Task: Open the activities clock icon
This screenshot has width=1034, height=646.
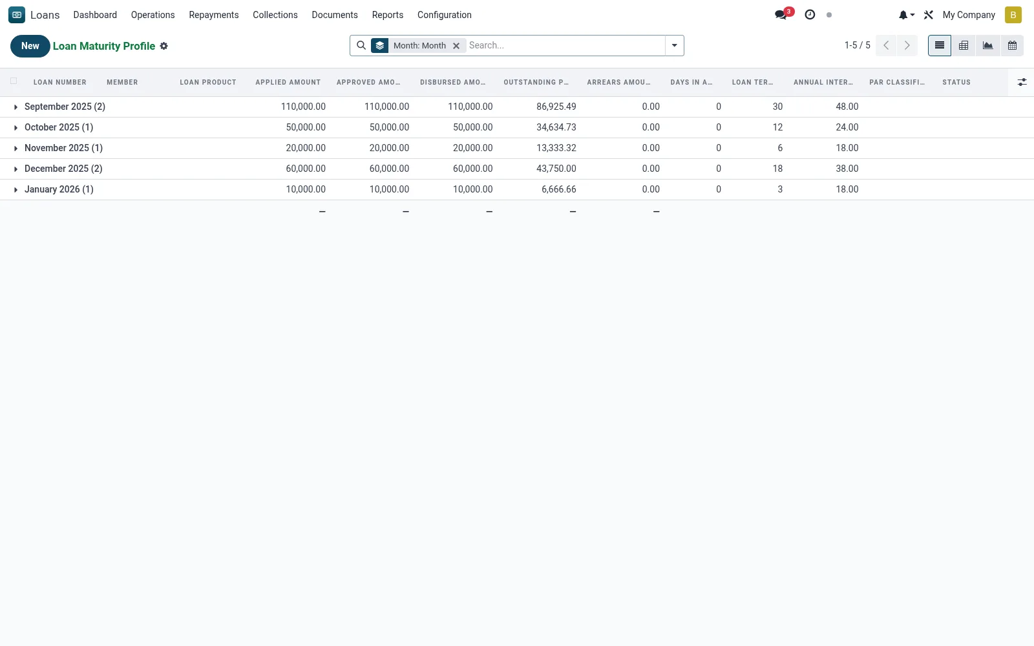Action: (810, 14)
